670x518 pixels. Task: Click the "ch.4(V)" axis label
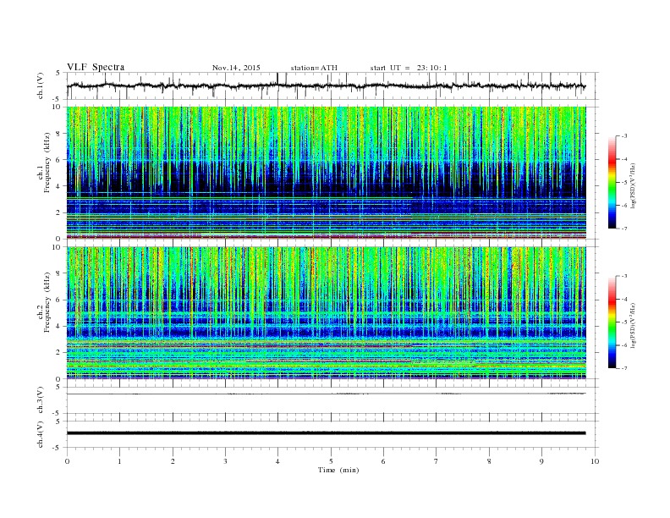pos(41,434)
